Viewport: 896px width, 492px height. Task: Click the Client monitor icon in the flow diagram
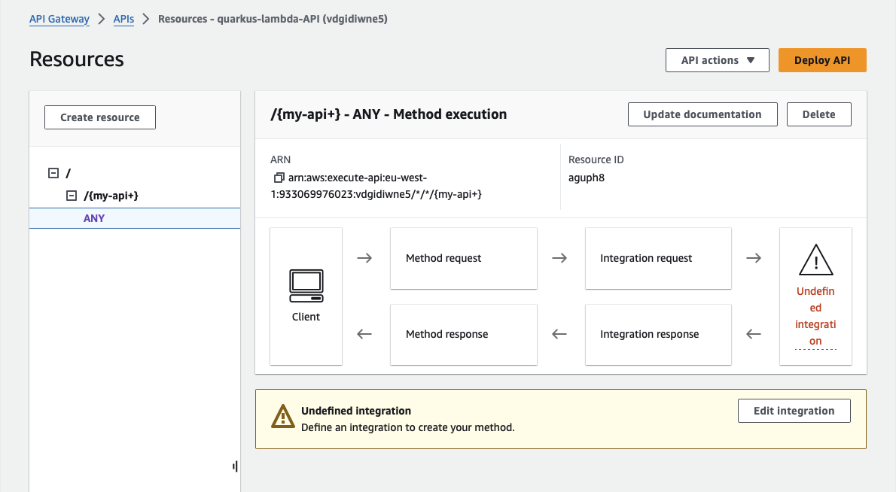pos(306,287)
